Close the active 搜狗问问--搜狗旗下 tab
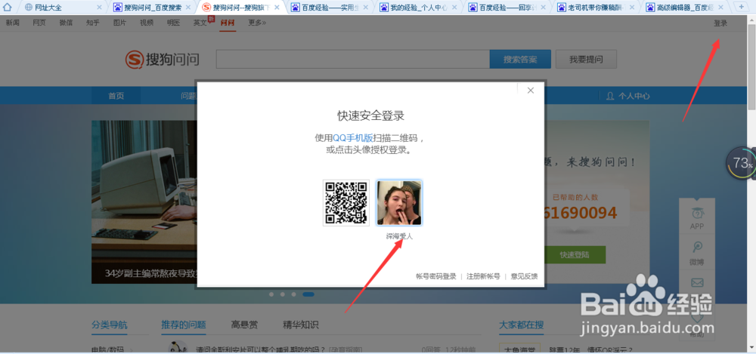This screenshot has width=756, height=354. 277,8
